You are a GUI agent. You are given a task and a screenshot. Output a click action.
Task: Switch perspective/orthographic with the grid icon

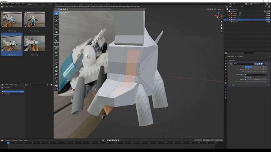point(221,31)
